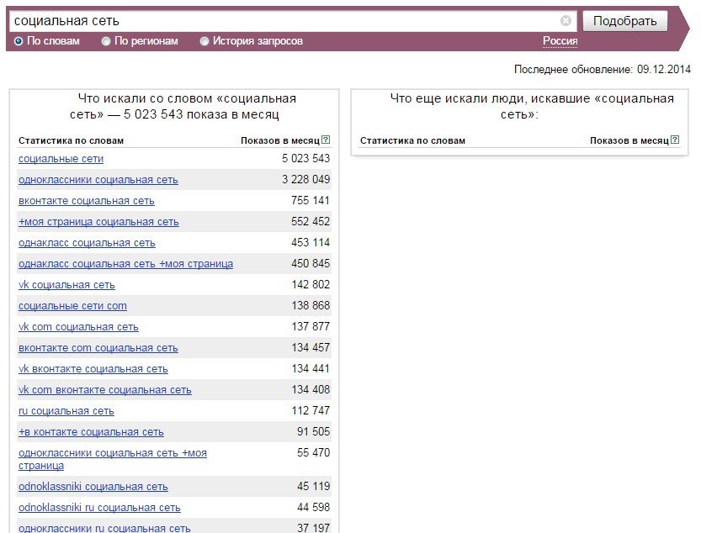
Task: Click the 138 868 impressions value
Action: (311, 305)
